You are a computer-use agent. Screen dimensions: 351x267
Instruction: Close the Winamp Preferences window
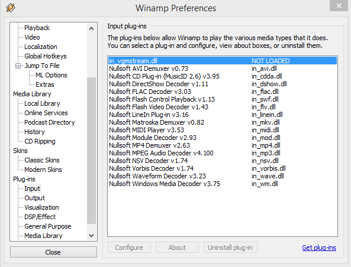(339, 5)
